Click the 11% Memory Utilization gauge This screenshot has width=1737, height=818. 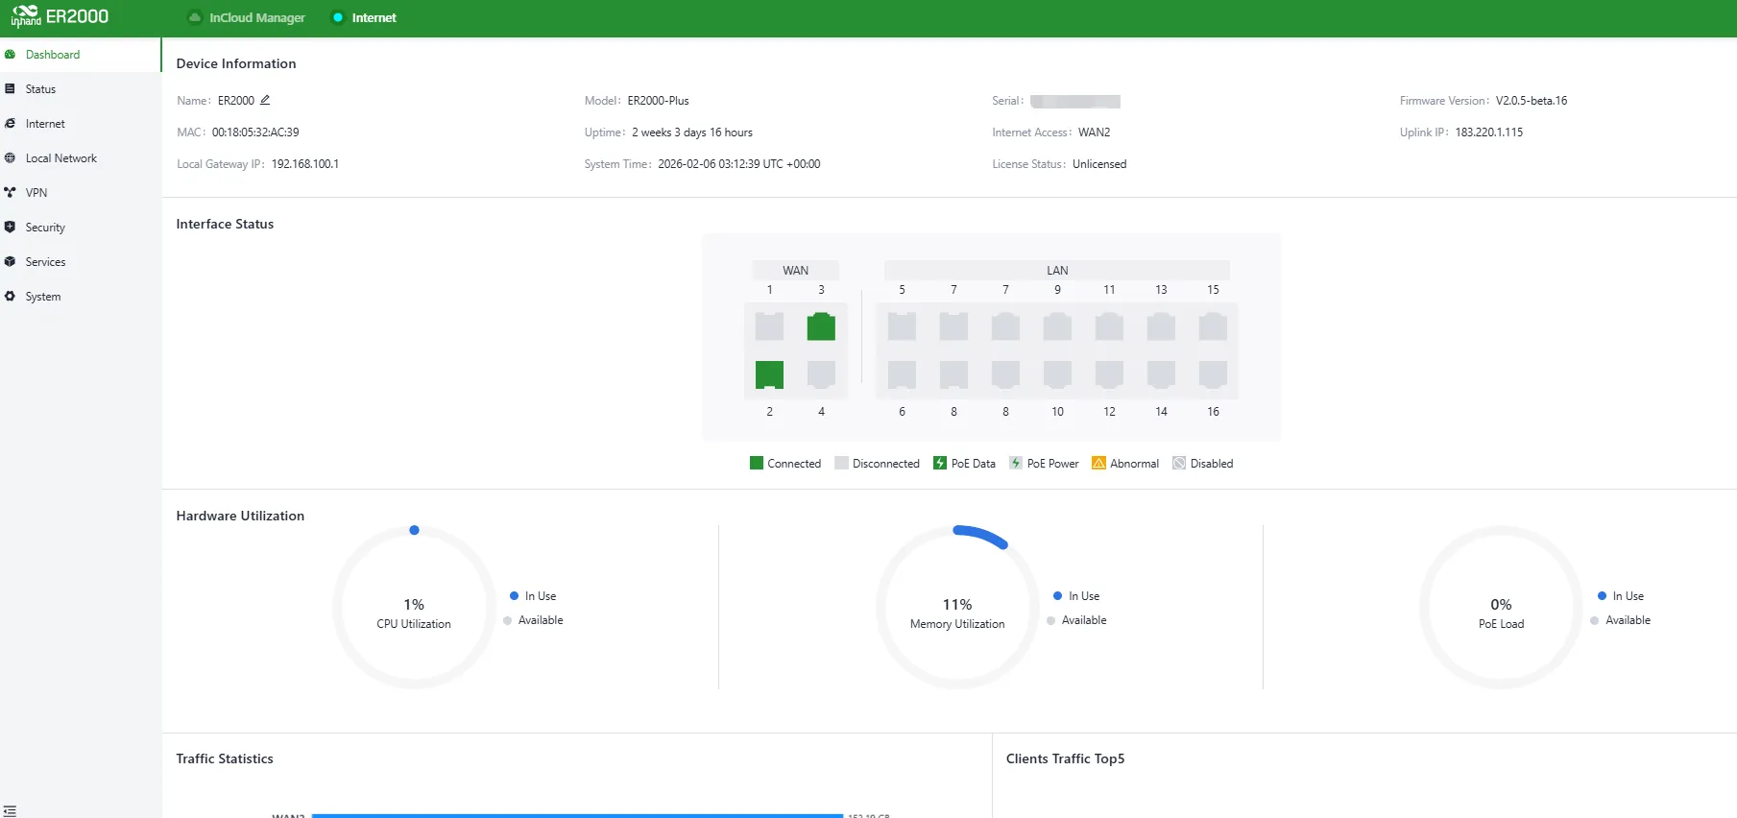point(957,607)
